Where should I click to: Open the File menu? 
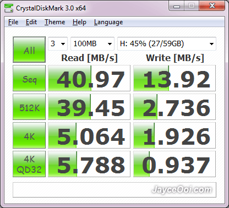[13, 22]
